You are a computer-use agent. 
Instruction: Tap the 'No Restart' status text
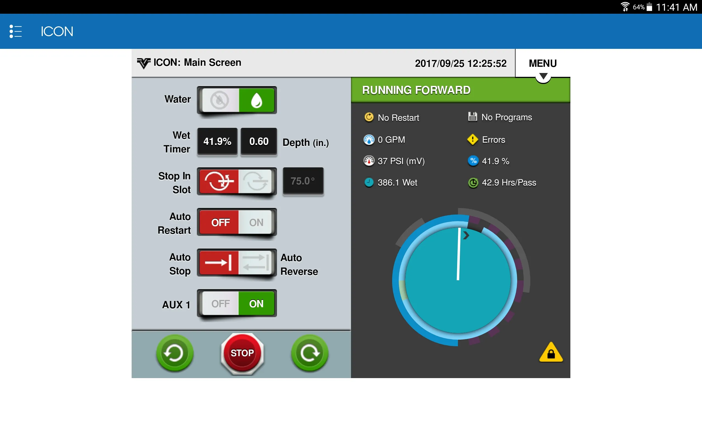tap(398, 118)
